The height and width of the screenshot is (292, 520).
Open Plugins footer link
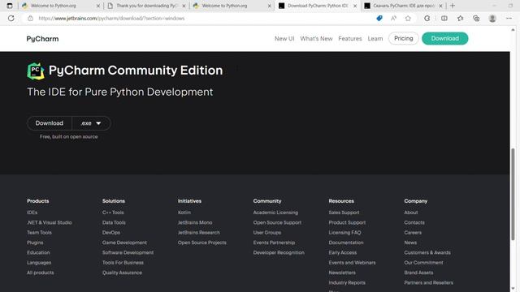[x=35, y=243]
